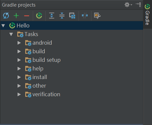
Task: Click the build setup folder icon
Action: pyautogui.click(x=28, y=60)
